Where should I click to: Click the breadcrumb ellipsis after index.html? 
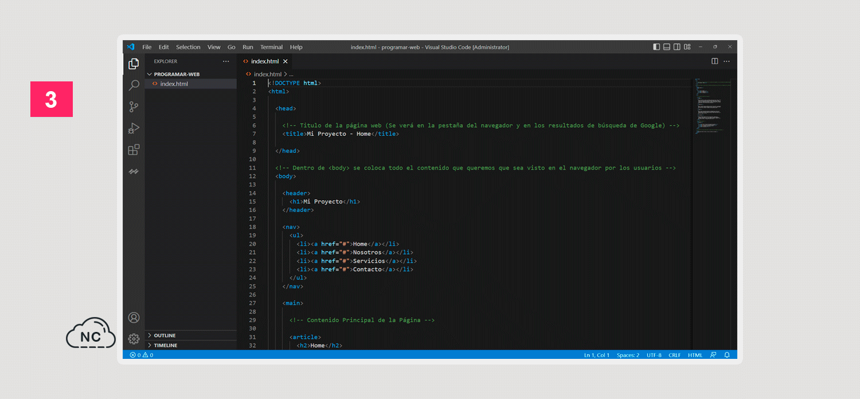[291, 74]
